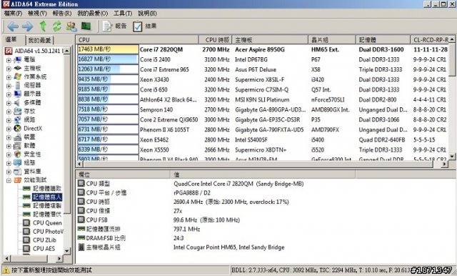Select the AIDA64 v1.50.1241 root node
Screen dimensions: 457x276
point(34,51)
